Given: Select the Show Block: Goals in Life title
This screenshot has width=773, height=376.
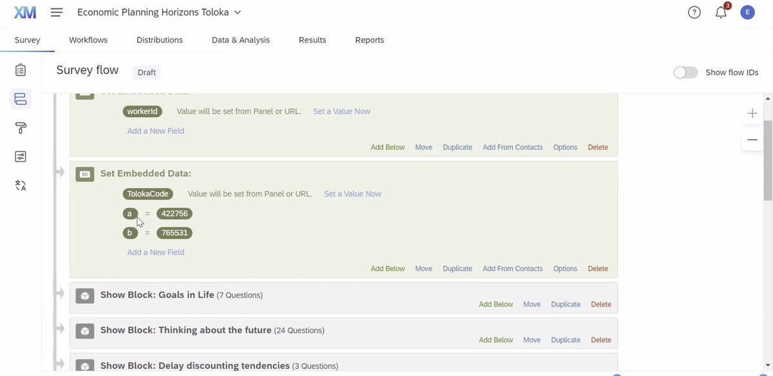Looking at the screenshot, I should coord(157,295).
